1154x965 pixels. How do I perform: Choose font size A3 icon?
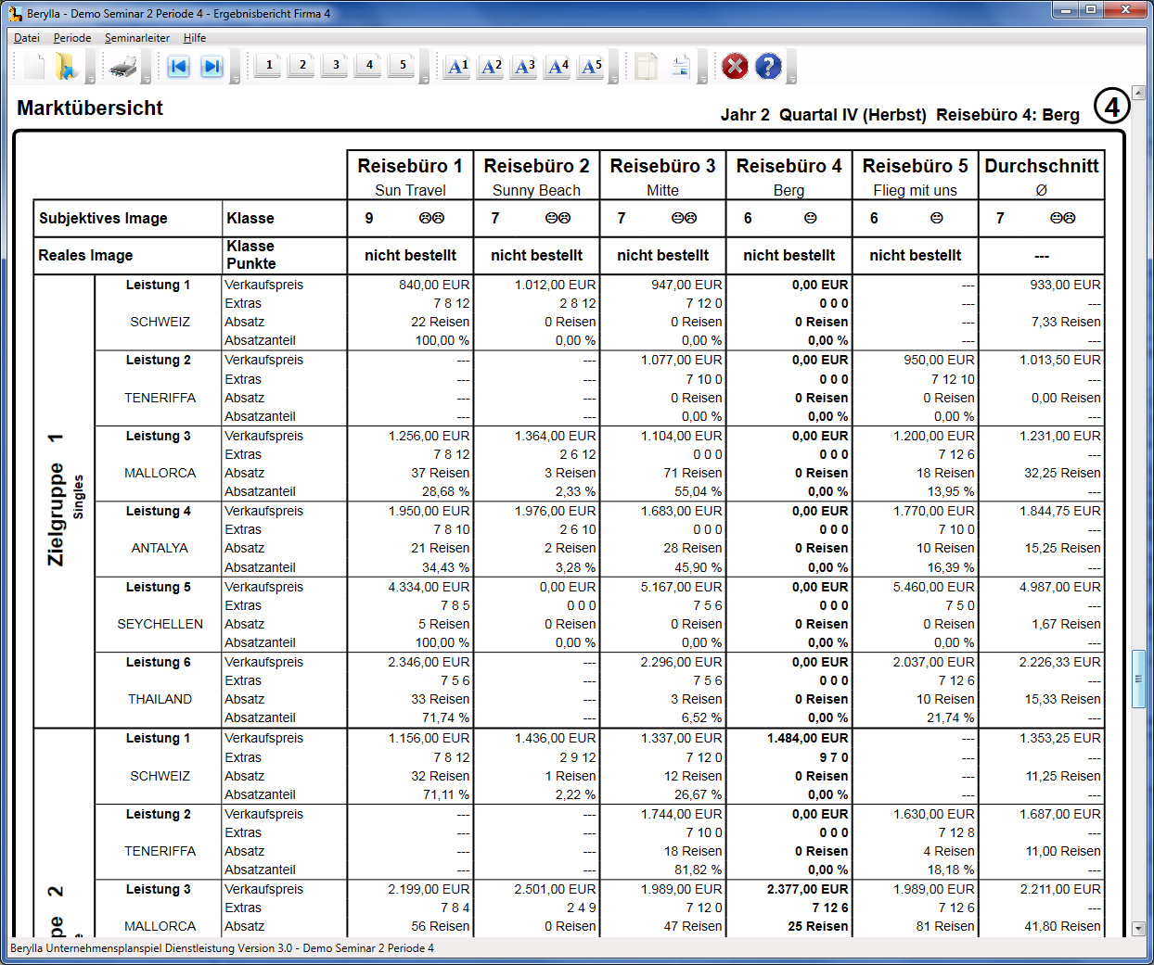525,67
